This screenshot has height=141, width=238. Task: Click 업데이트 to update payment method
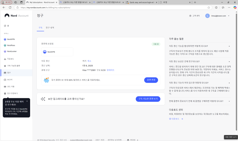[111, 70]
